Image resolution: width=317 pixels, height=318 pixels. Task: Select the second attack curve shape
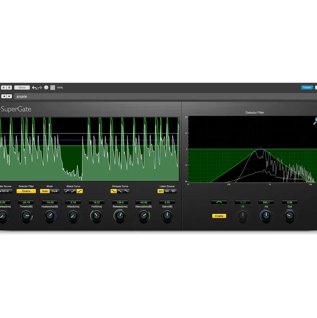point(73,191)
